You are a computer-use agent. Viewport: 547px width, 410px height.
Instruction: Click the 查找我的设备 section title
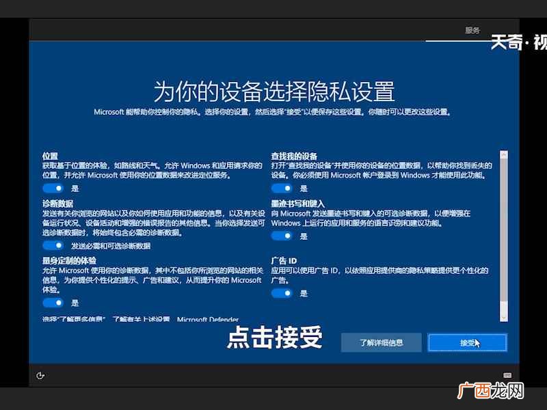click(294, 156)
